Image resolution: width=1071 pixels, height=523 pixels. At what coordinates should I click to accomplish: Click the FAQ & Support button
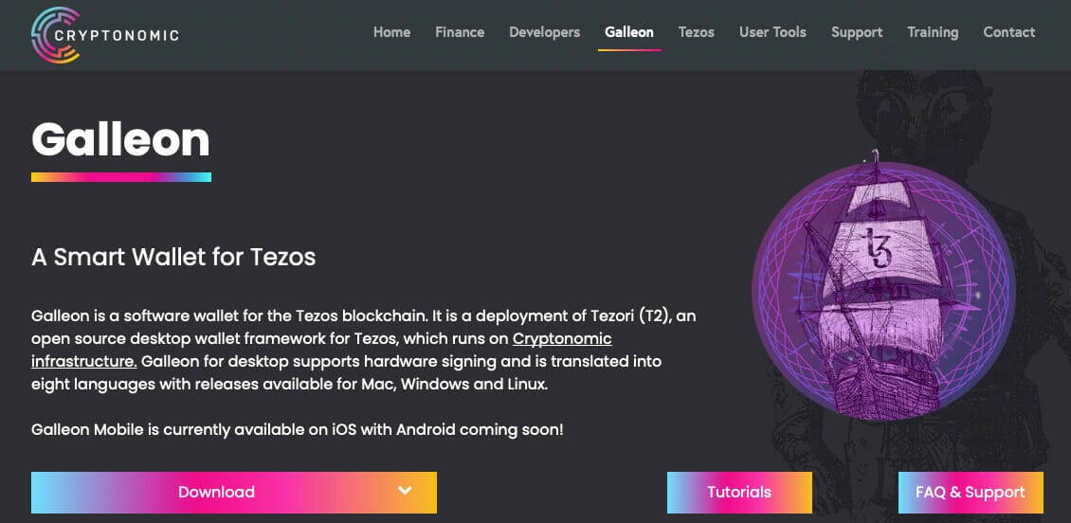pyautogui.click(x=970, y=492)
